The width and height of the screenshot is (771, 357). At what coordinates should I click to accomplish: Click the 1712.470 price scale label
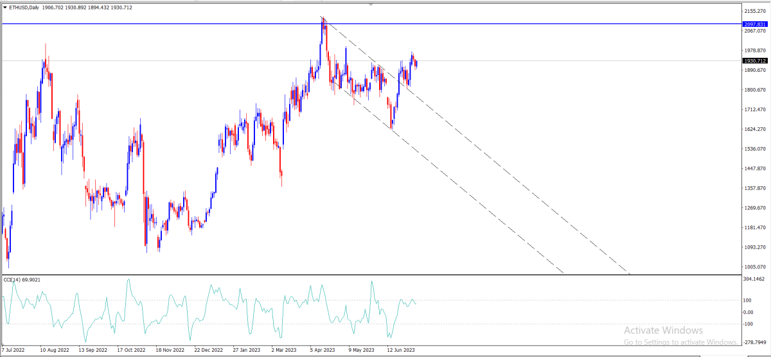(756, 110)
